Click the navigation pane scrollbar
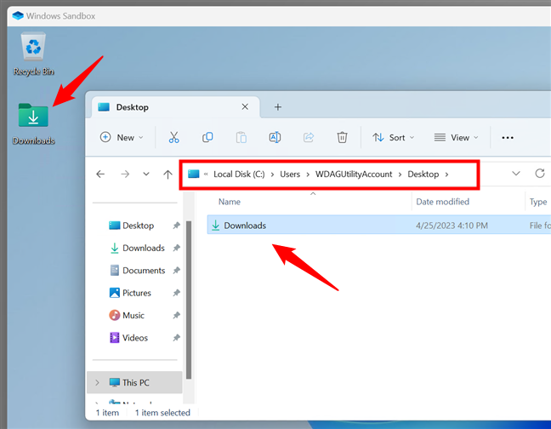 (x=189, y=300)
